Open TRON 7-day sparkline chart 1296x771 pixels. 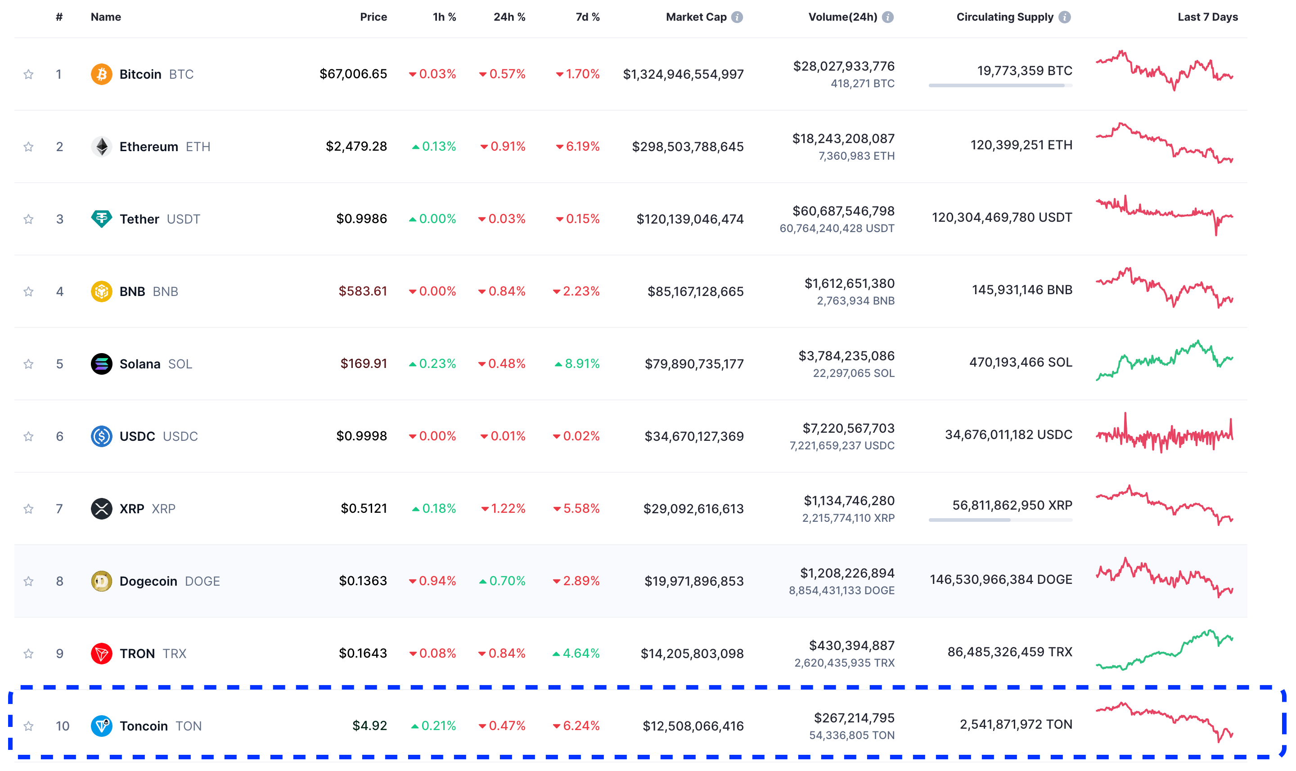pos(1164,650)
